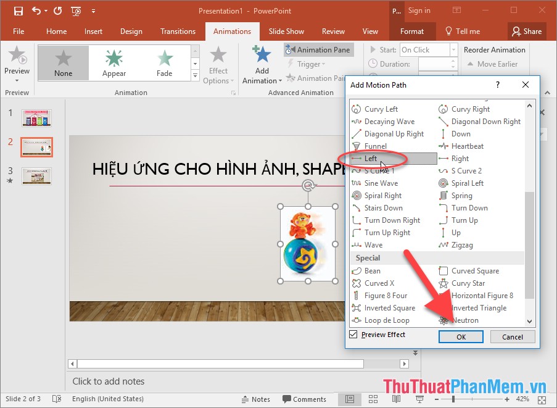
Task: Open the Drawing Tools Format tab
Action: 412,31
